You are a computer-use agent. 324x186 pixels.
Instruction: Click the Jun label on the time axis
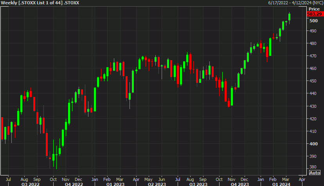(x=162, y=179)
